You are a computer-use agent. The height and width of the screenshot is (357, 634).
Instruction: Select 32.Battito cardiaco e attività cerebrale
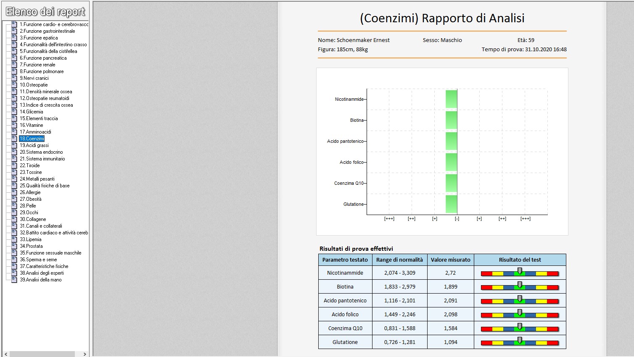click(x=54, y=233)
